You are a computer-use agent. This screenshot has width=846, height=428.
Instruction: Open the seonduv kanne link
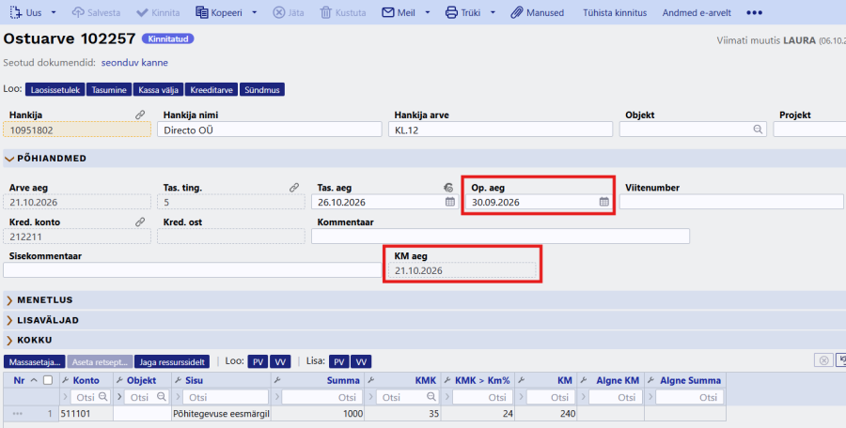point(134,63)
